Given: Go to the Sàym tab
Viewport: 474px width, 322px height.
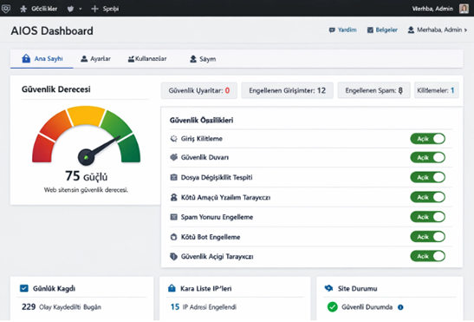Looking at the screenshot, I should coord(203,59).
